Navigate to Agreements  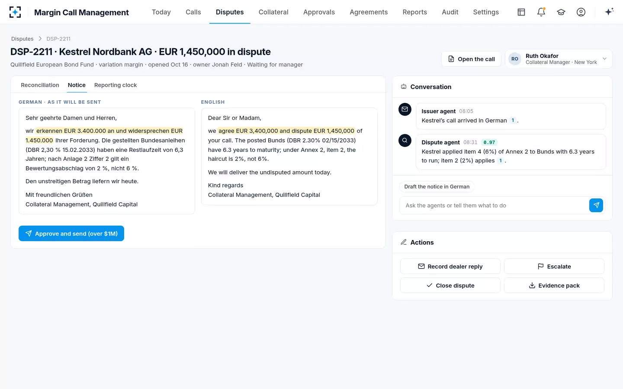tap(369, 12)
